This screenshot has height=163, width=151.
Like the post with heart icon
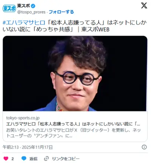[6, 158]
